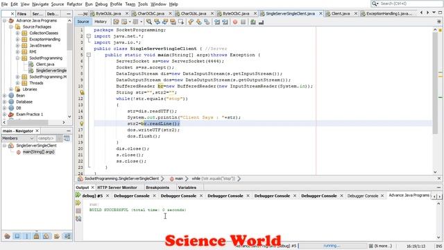This screenshot has width=444, height=250.
Task: Click the running progress bar in status bar
Action: (332, 246)
